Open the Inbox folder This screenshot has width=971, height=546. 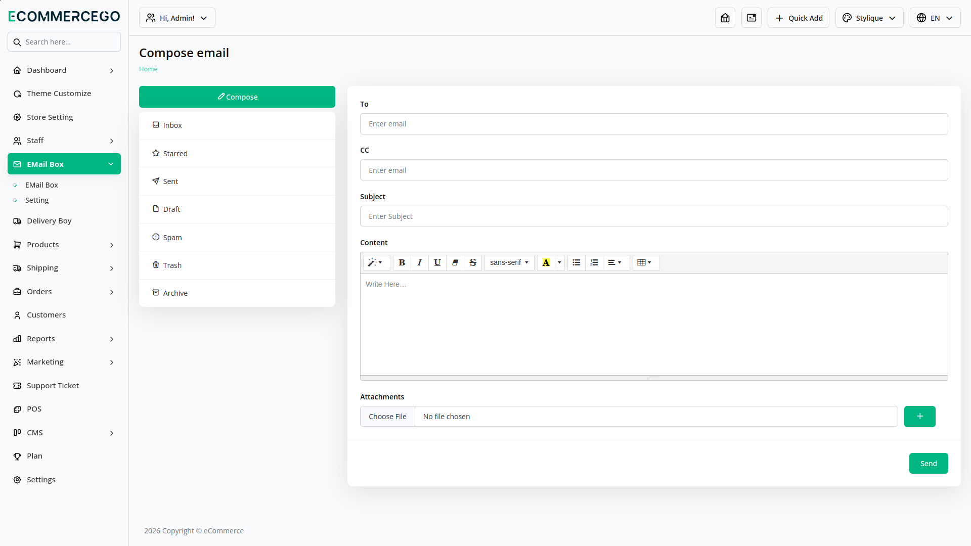pos(237,125)
